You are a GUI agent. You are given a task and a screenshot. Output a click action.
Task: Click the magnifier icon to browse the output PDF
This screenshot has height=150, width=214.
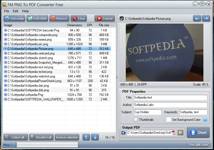181,133
